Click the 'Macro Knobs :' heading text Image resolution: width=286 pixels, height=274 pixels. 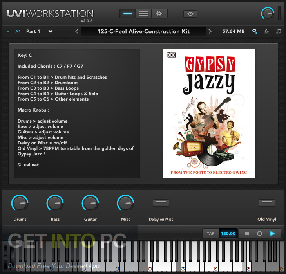click(33, 110)
